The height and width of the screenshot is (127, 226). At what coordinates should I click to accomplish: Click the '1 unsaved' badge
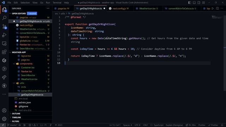(32, 13)
